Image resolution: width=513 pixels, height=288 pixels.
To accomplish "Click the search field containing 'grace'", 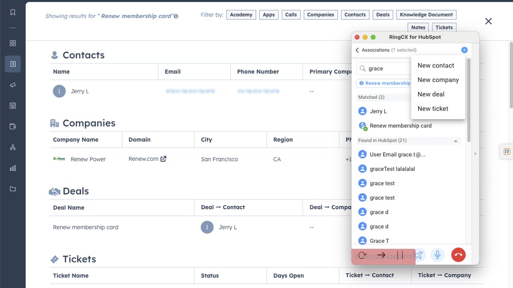I will 384,68.
